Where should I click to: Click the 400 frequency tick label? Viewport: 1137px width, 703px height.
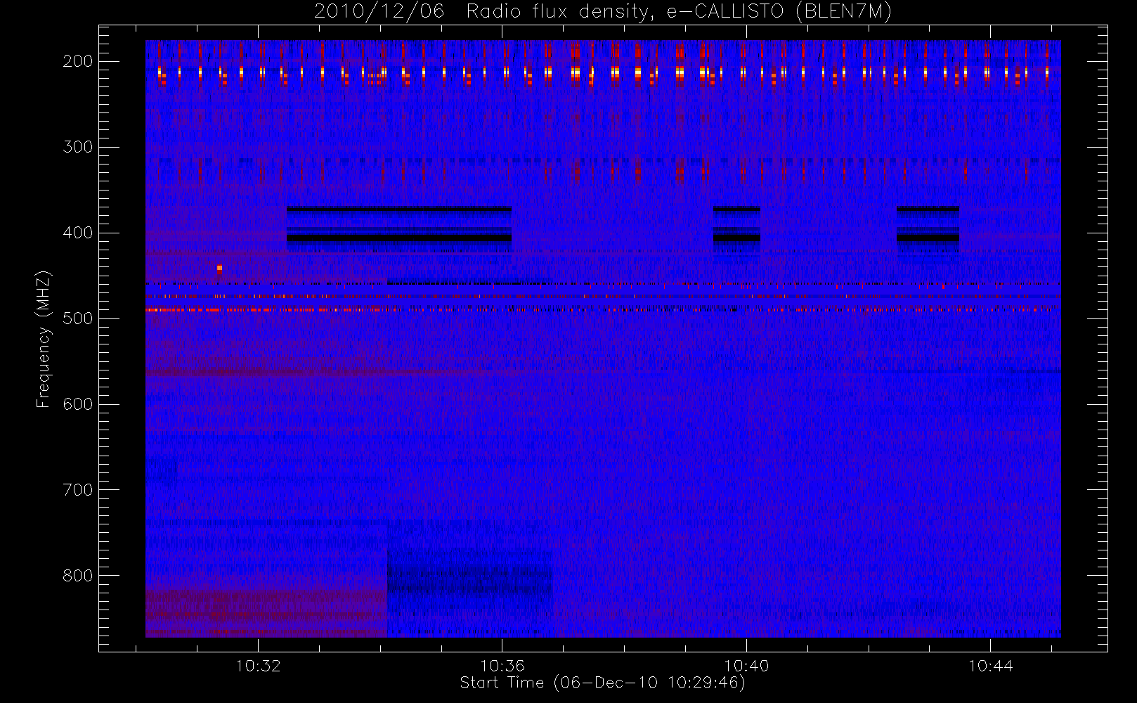78,233
